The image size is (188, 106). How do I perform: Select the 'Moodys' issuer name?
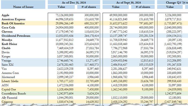coord(7,40)
